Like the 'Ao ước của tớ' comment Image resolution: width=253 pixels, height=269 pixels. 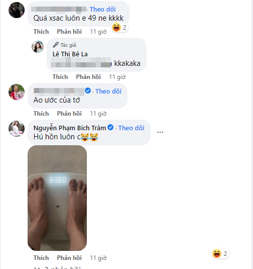tap(41, 114)
